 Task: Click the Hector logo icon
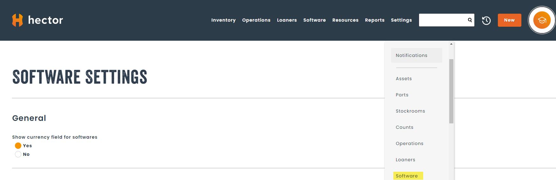(x=17, y=20)
